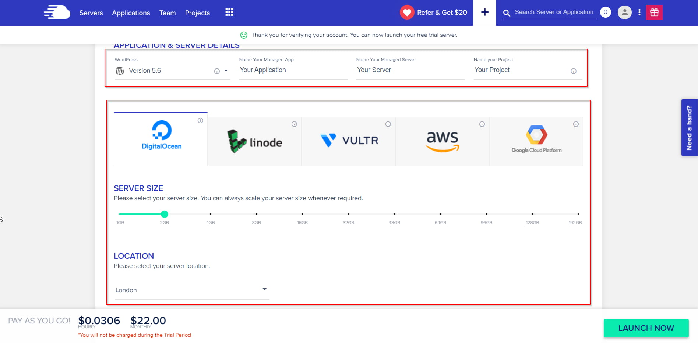Click info icon beside WordPress version

coord(217,71)
